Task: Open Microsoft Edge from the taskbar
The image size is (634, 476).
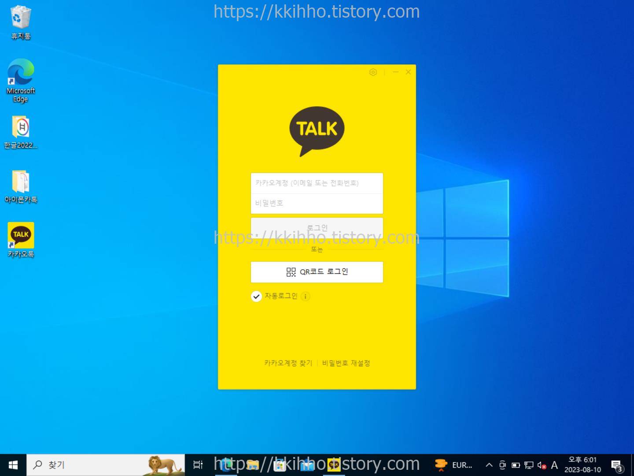Action: (226, 465)
